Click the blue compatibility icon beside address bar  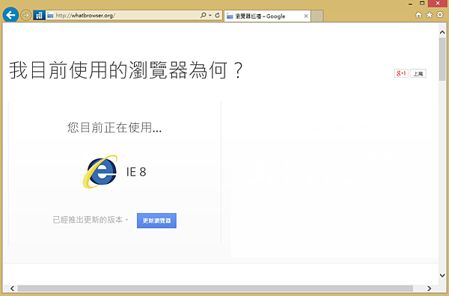point(39,15)
